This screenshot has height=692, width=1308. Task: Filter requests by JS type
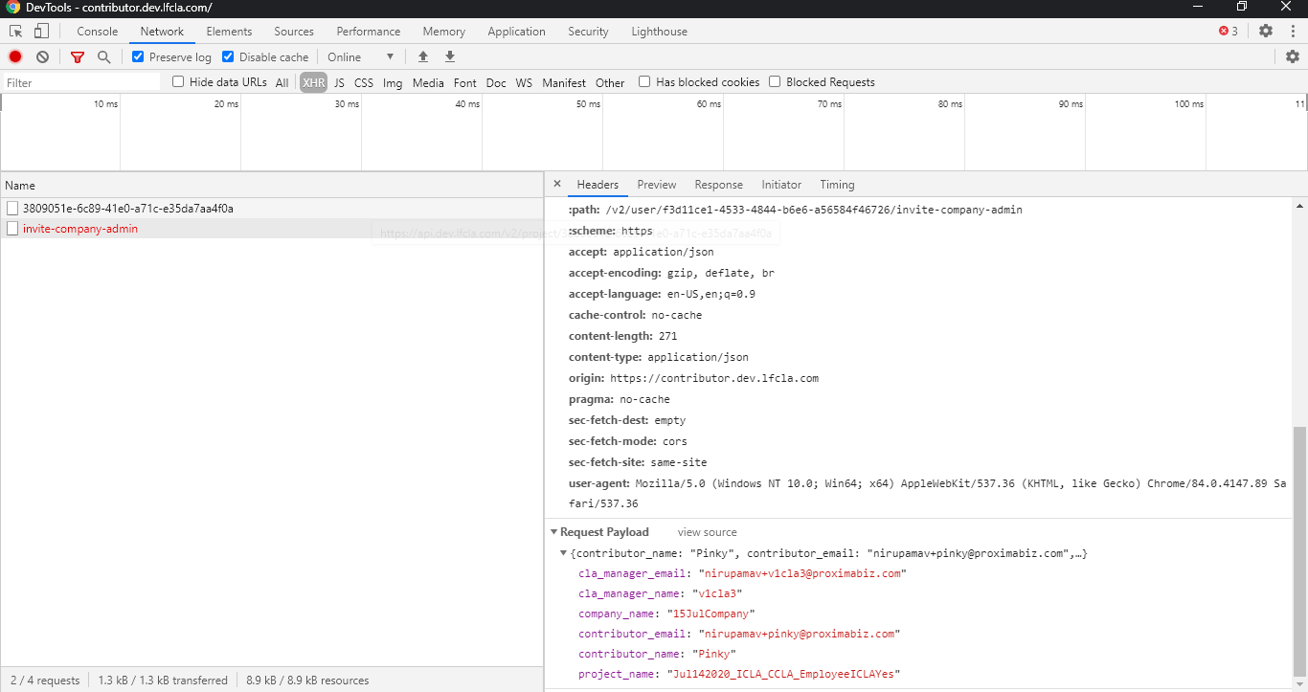339,82
